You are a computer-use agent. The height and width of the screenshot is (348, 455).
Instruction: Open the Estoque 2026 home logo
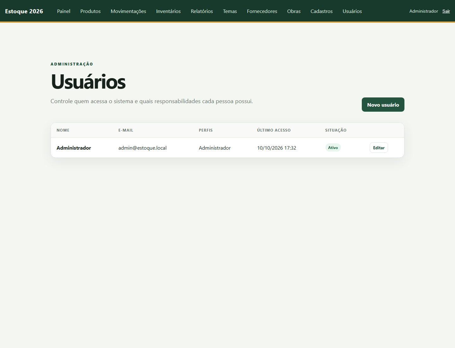24,11
